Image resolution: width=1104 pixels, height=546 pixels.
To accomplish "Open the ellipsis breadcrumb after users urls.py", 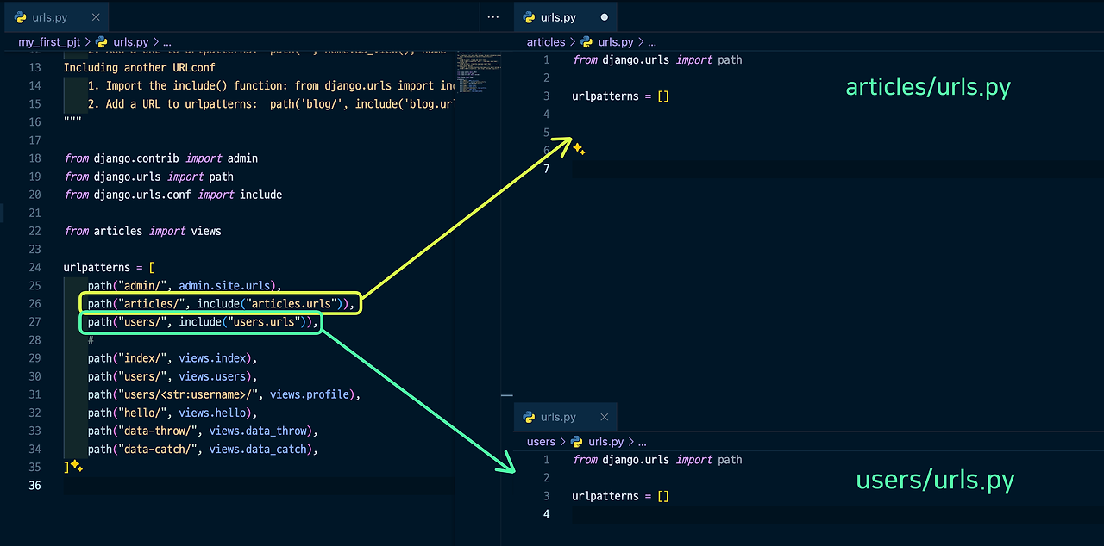I will 643,442.
